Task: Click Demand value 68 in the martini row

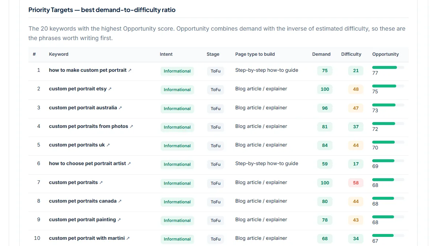Action: 325,239
